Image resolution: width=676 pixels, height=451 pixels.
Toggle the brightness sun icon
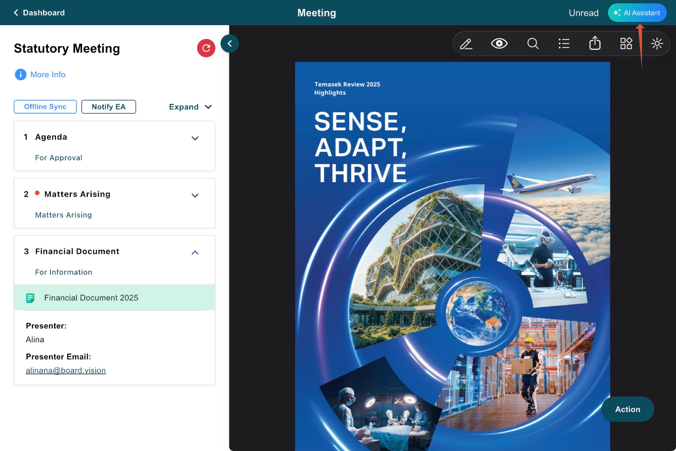pyautogui.click(x=657, y=44)
